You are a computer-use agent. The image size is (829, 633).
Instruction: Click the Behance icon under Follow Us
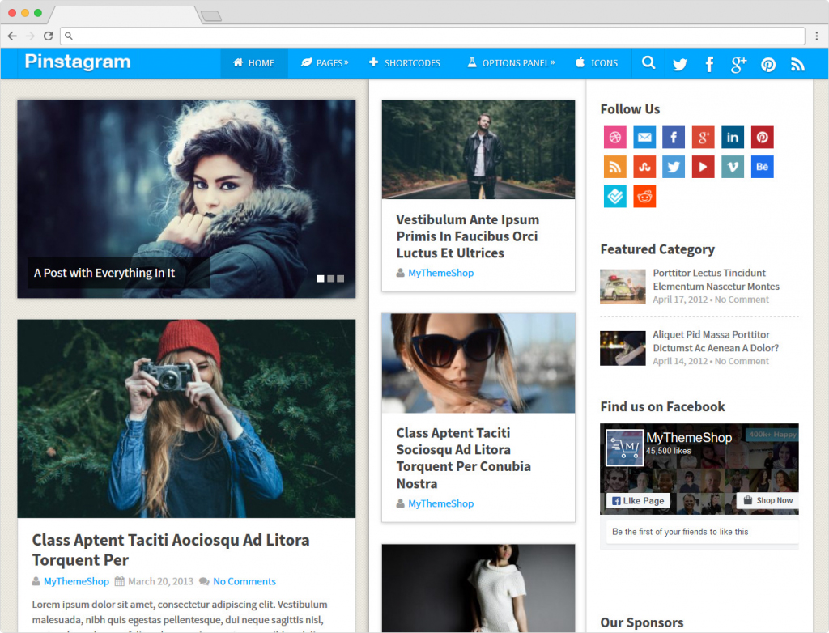click(x=762, y=167)
